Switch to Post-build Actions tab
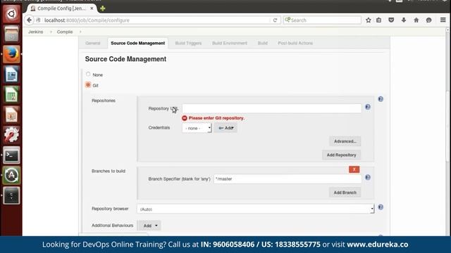This screenshot has height=253, width=451. click(x=295, y=43)
